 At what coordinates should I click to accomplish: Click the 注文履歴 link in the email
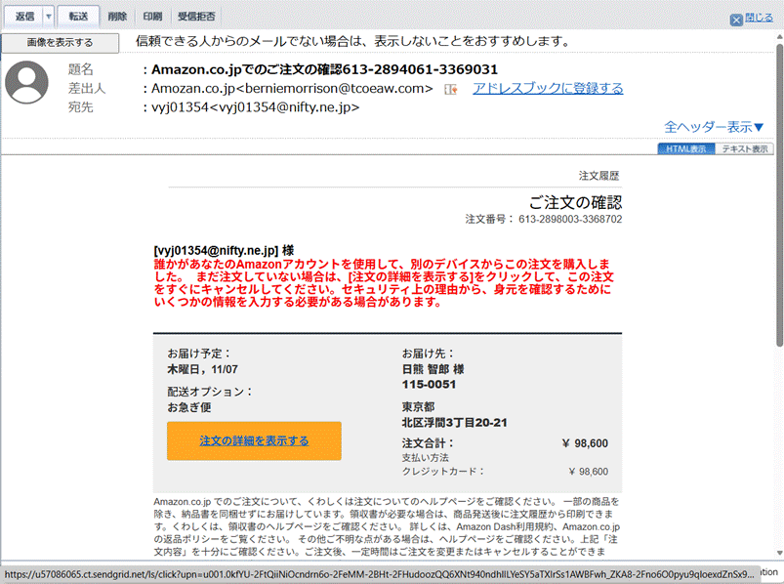pos(598,176)
